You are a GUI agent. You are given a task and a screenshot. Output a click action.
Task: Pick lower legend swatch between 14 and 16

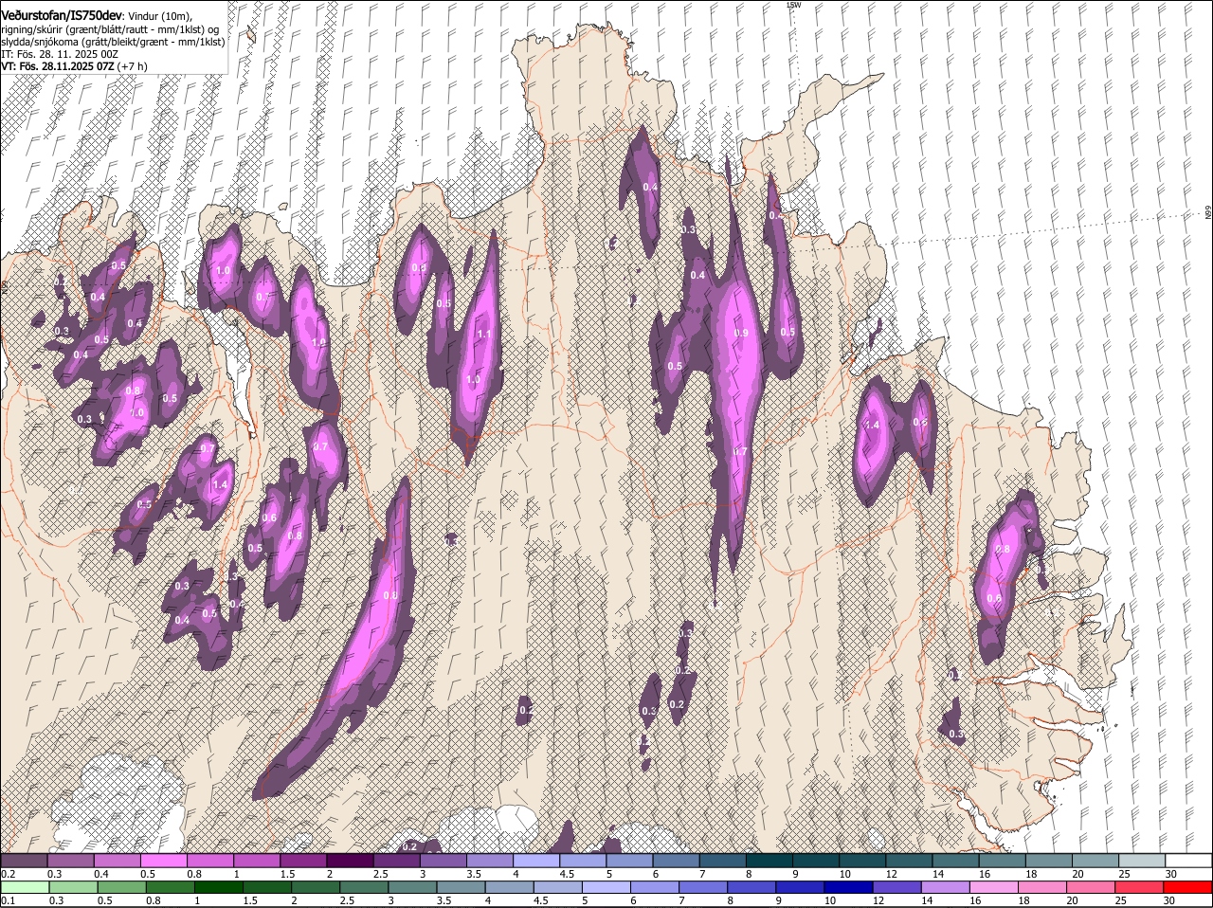tap(944, 887)
